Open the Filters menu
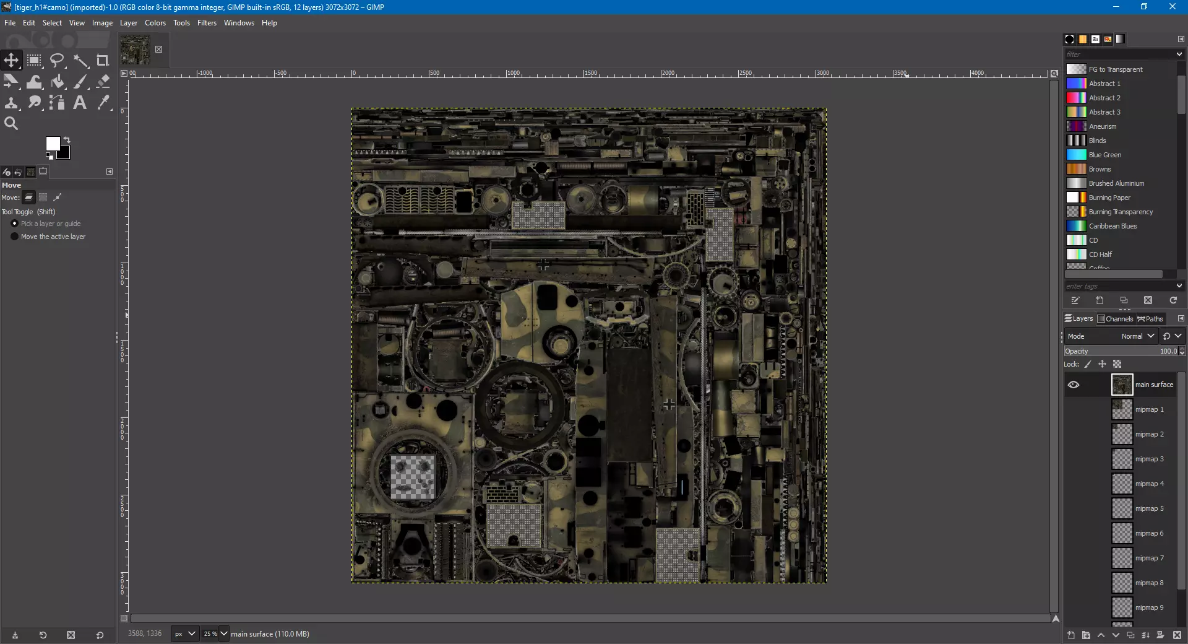 pyautogui.click(x=207, y=23)
